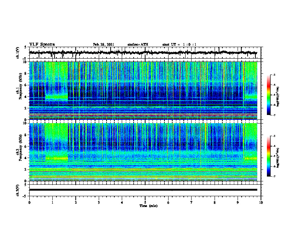
Task: Click the ch.1 spectrogram color bar
Action: pyautogui.click(x=269, y=95)
